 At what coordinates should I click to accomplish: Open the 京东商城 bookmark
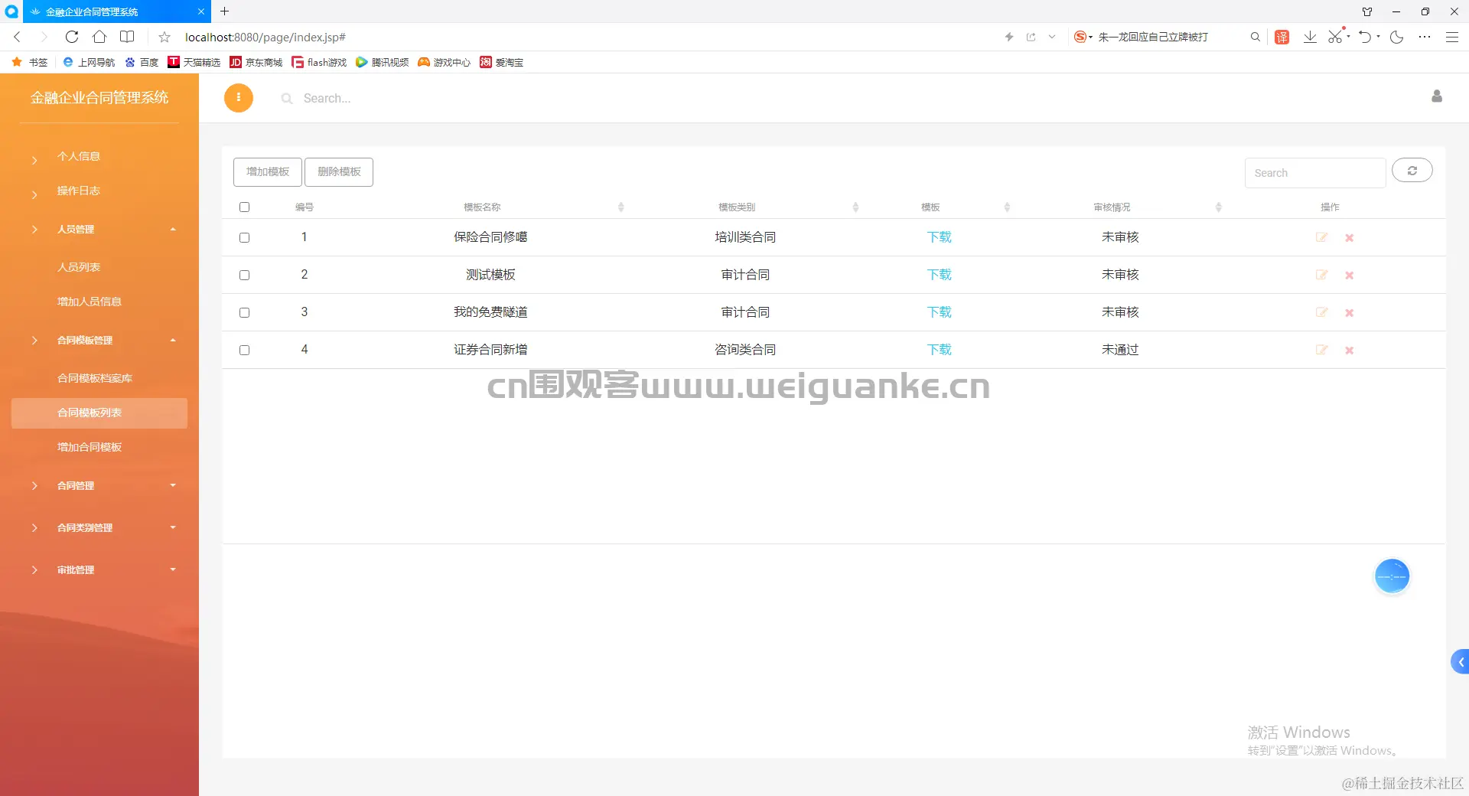tap(256, 62)
